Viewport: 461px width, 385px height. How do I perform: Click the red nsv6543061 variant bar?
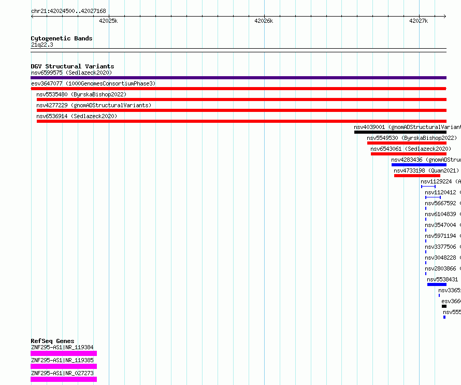(x=409, y=154)
